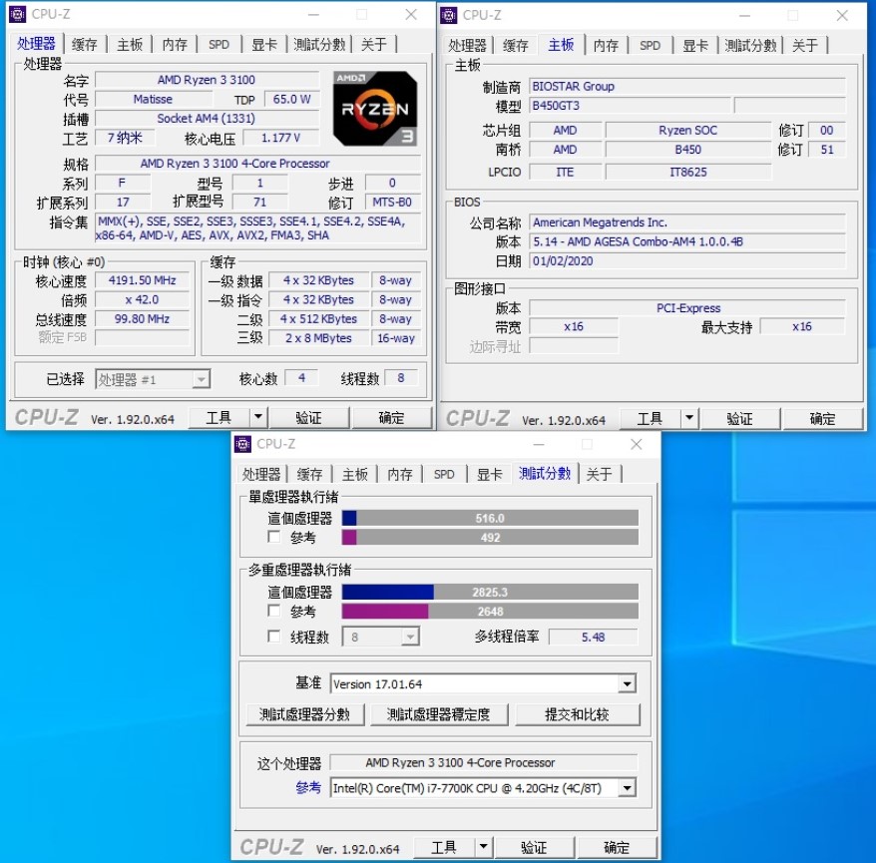
Task: Toggle single-thread 參考 reference checkbox
Action: click(274, 537)
